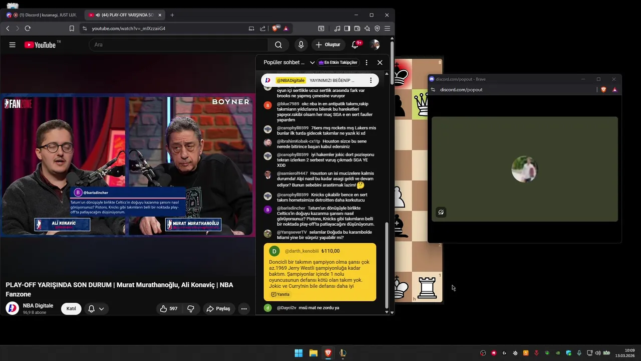Image resolution: width=641 pixels, height=361 pixels.
Task: Dislike the video with thumbs down
Action: 191,309
